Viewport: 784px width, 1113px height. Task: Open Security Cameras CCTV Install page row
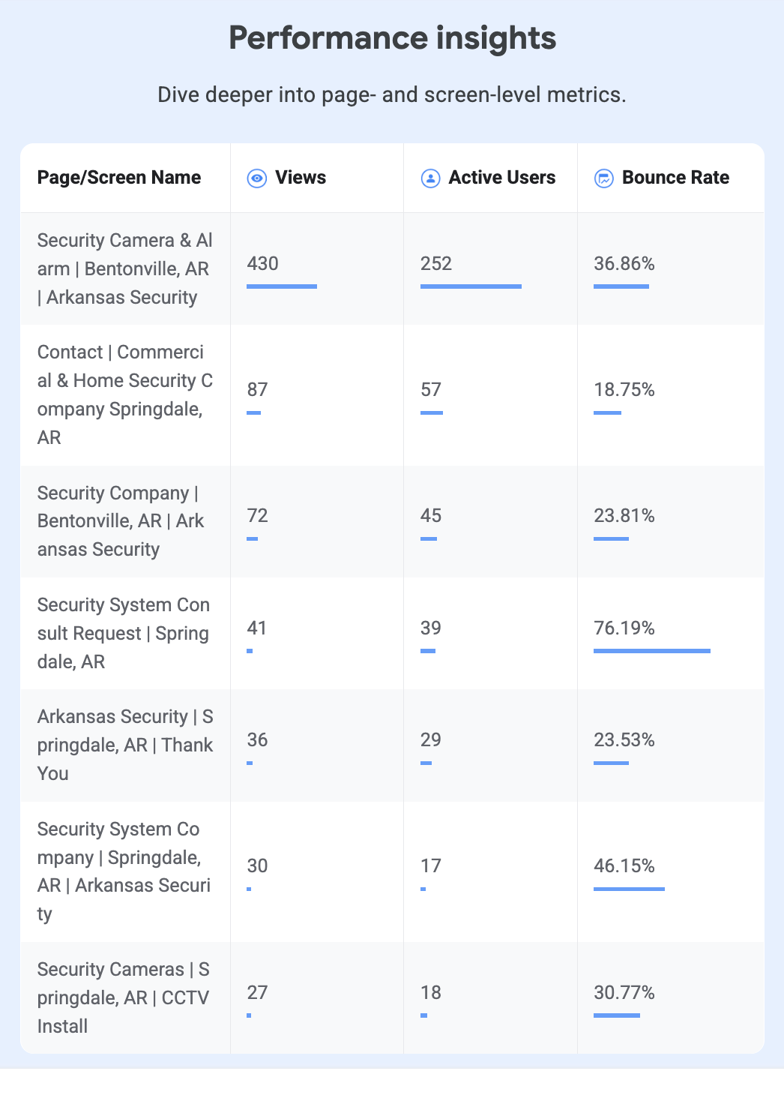coord(392,997)
